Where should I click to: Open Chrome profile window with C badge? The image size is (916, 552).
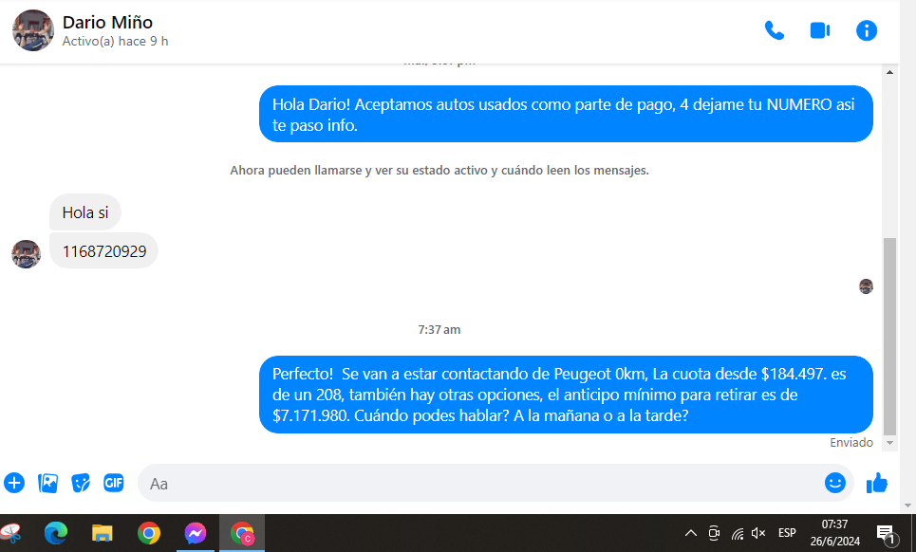pos(242,533)
